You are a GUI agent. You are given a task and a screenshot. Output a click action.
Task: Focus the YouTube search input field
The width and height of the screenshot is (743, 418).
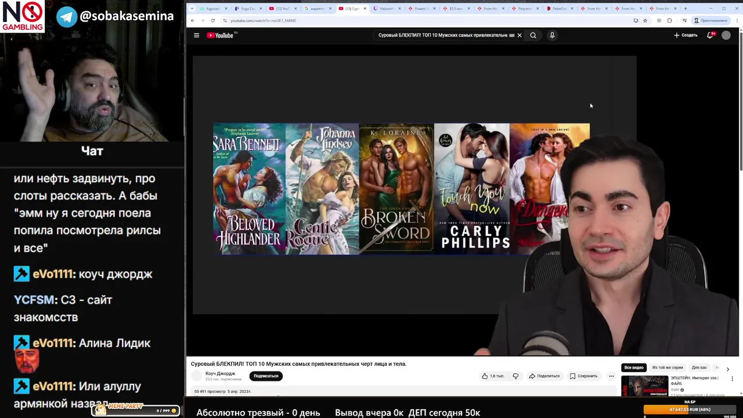pyautogui.click(x=444, y=35)
